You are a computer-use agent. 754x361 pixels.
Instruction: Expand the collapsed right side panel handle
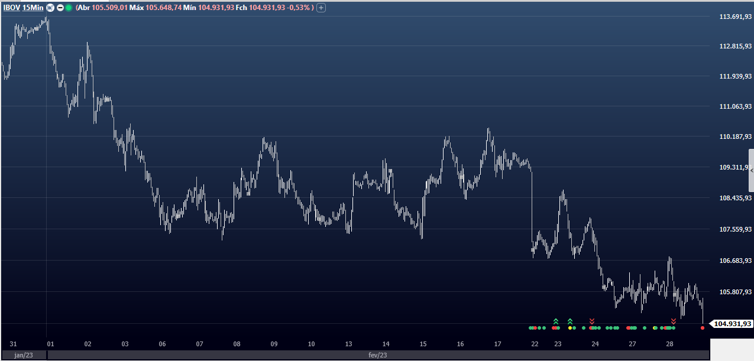coord(751,170)
